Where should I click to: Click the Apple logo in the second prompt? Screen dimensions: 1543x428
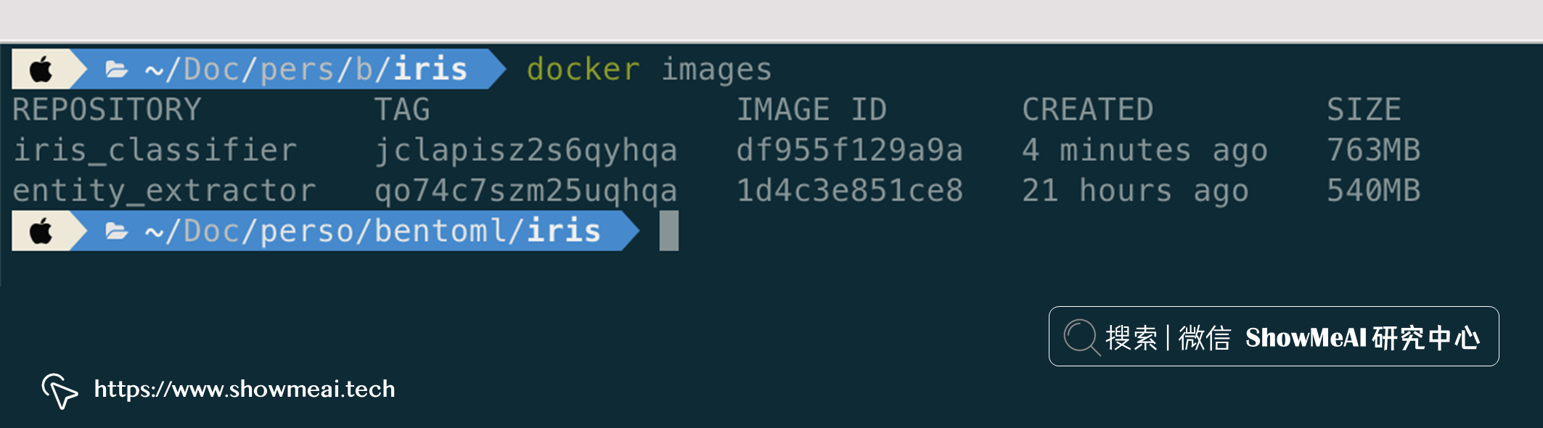coord(41,231)
